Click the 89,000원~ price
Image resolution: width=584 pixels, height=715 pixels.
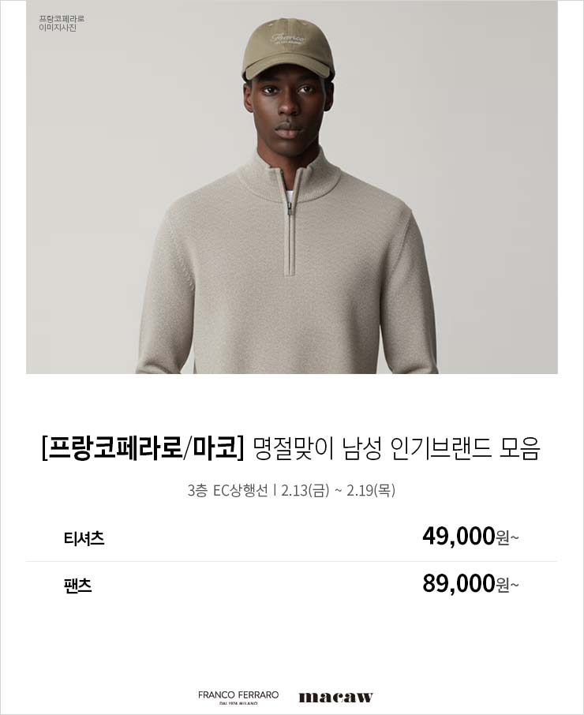coord(470,584)
